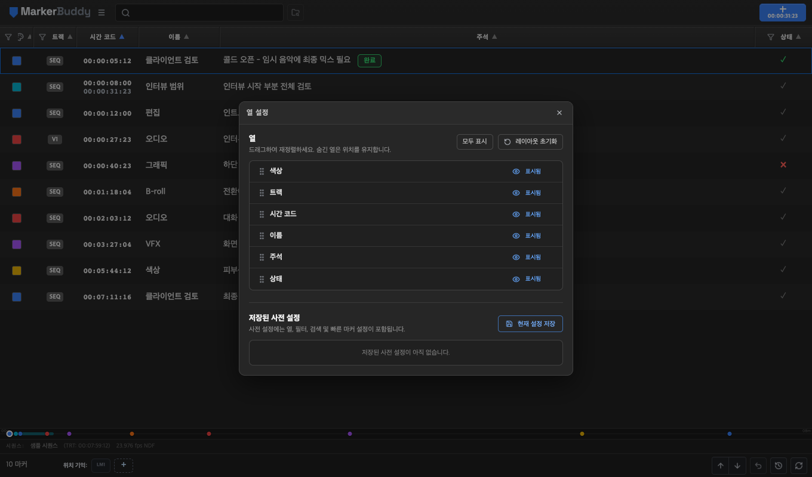Sort by 이름 column header
The image size is (812, 477).
179,37
